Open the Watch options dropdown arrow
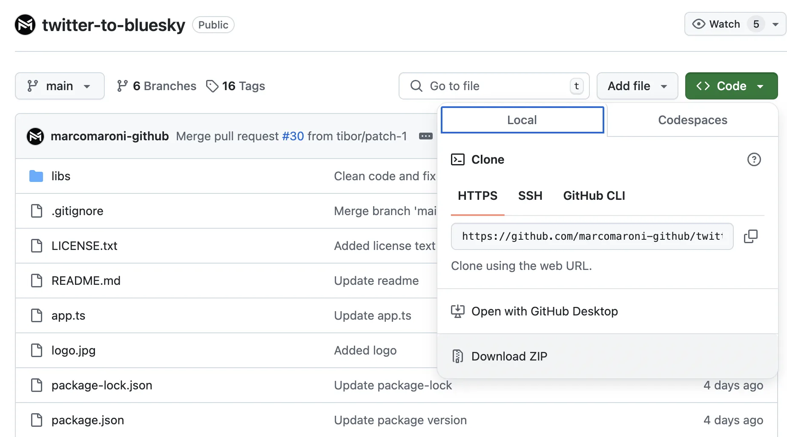Screen dimensions: 787x437 (x=776, y=24)
